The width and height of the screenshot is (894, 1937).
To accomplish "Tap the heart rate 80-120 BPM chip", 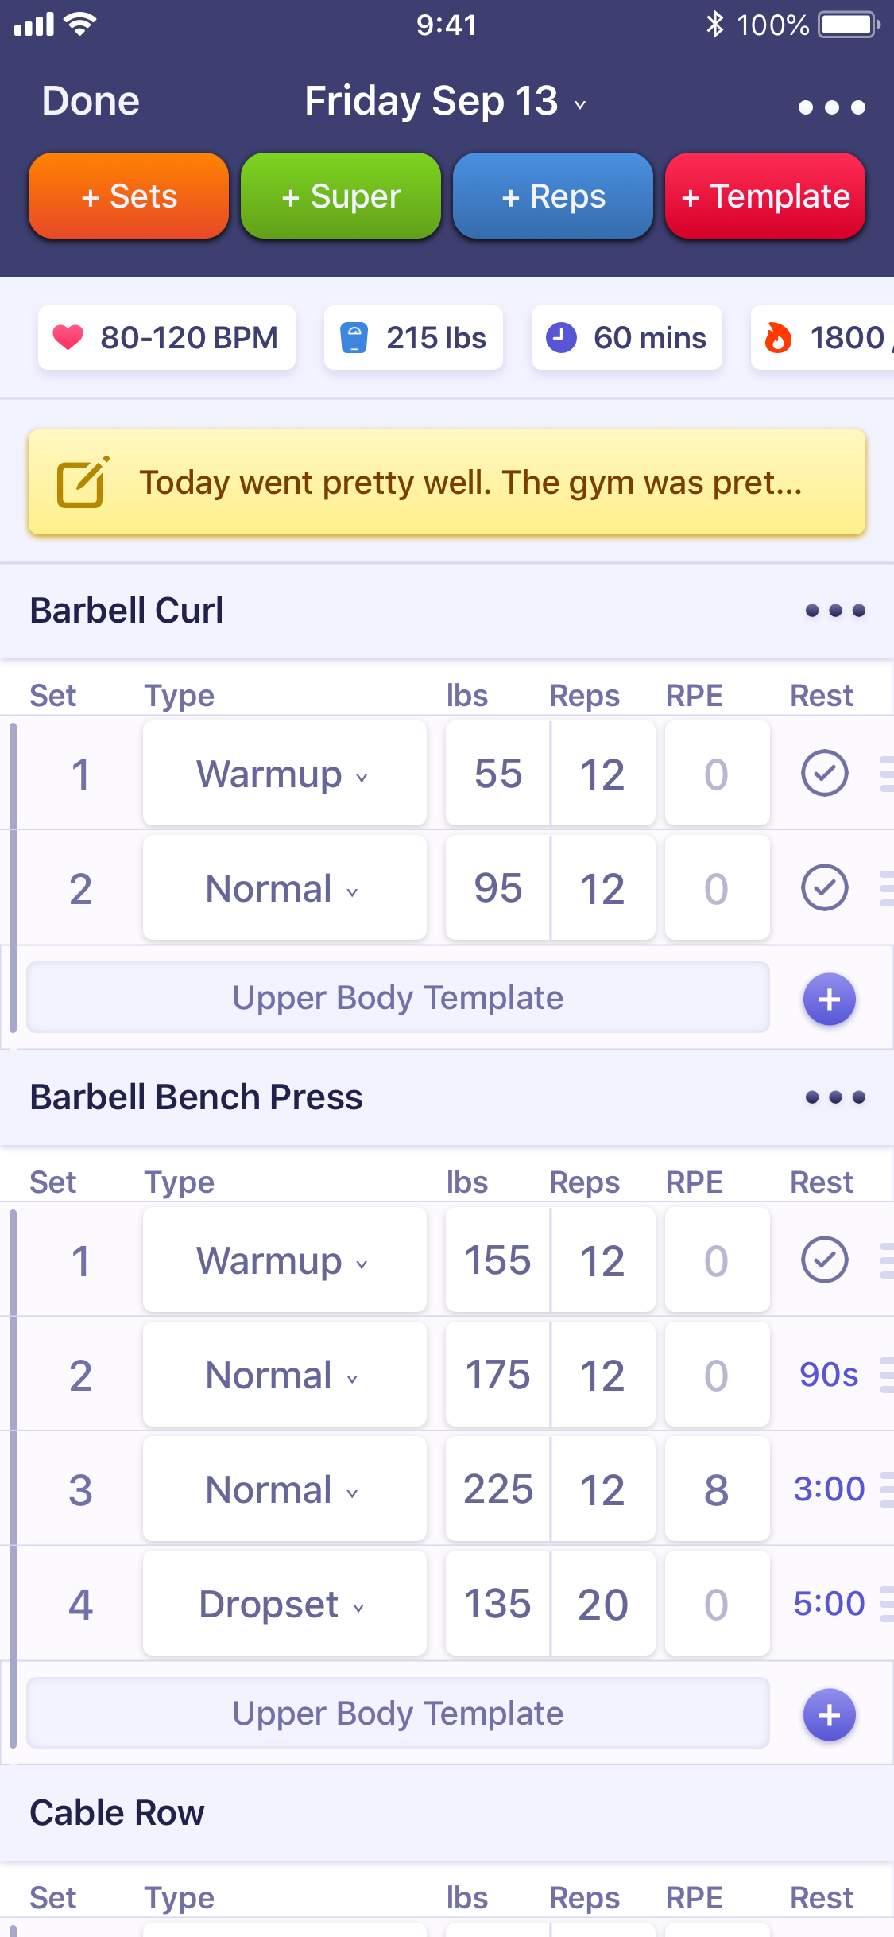I will tap(167, 338).
